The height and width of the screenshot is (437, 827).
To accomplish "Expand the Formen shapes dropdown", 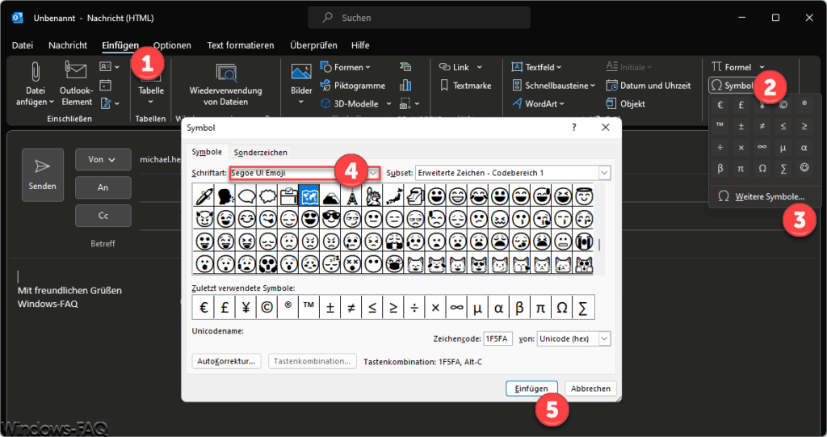I will pyautogui.click(x=367, y=68).
